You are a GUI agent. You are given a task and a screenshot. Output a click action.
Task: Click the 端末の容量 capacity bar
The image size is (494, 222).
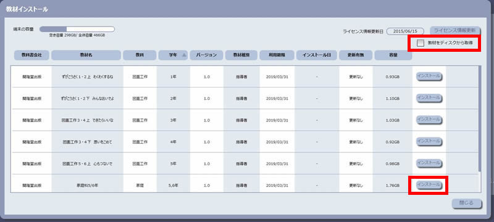pyautogui.click(x=77, y=29)
